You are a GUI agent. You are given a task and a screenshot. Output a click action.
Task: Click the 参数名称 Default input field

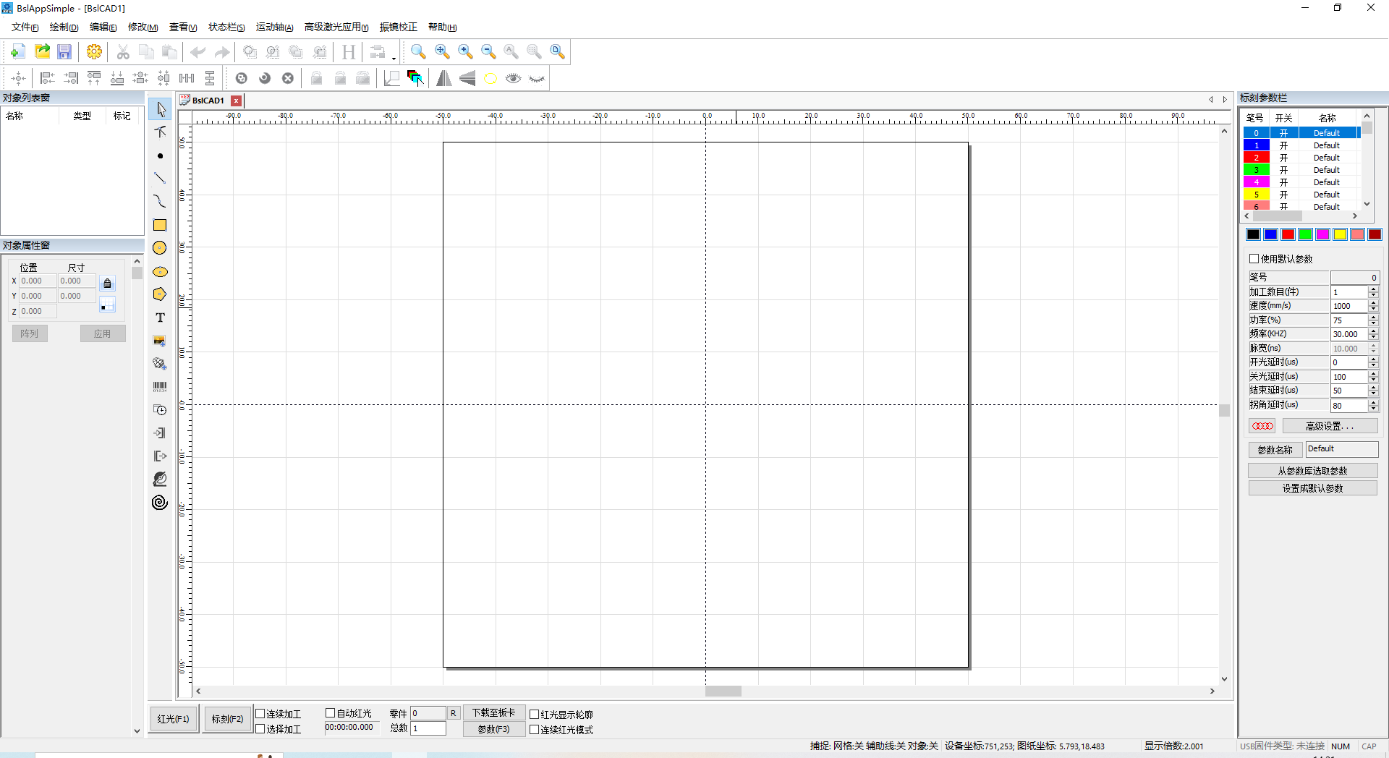tap(1342, 449)
